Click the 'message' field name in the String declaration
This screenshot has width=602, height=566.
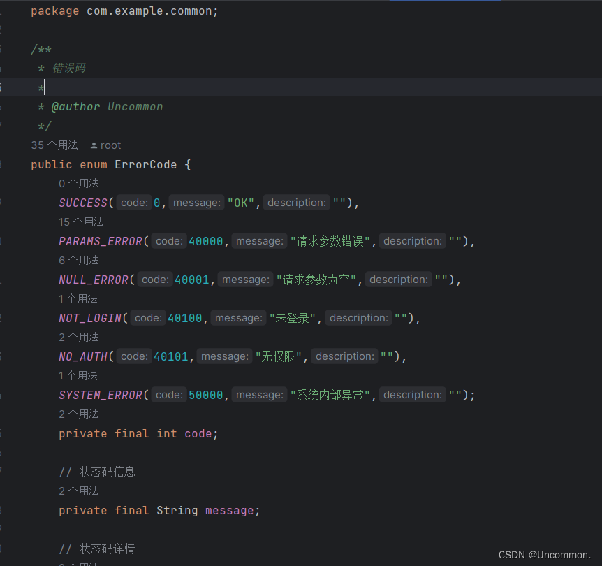pos(230,511)
